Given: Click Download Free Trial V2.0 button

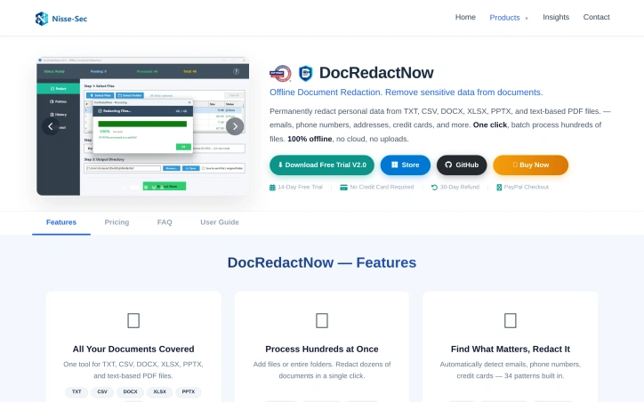Looking at the screenshot, I should click(x=322, y=165).
